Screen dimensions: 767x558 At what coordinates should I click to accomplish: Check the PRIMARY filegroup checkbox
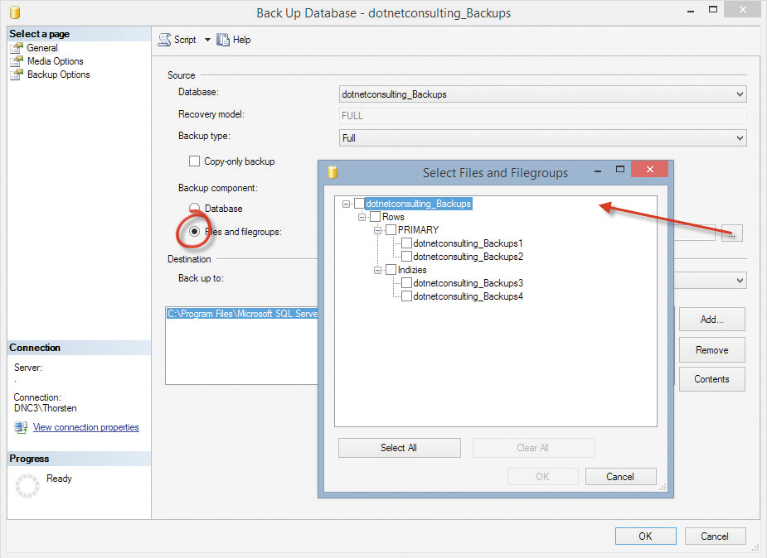click(x=391, y=230)
